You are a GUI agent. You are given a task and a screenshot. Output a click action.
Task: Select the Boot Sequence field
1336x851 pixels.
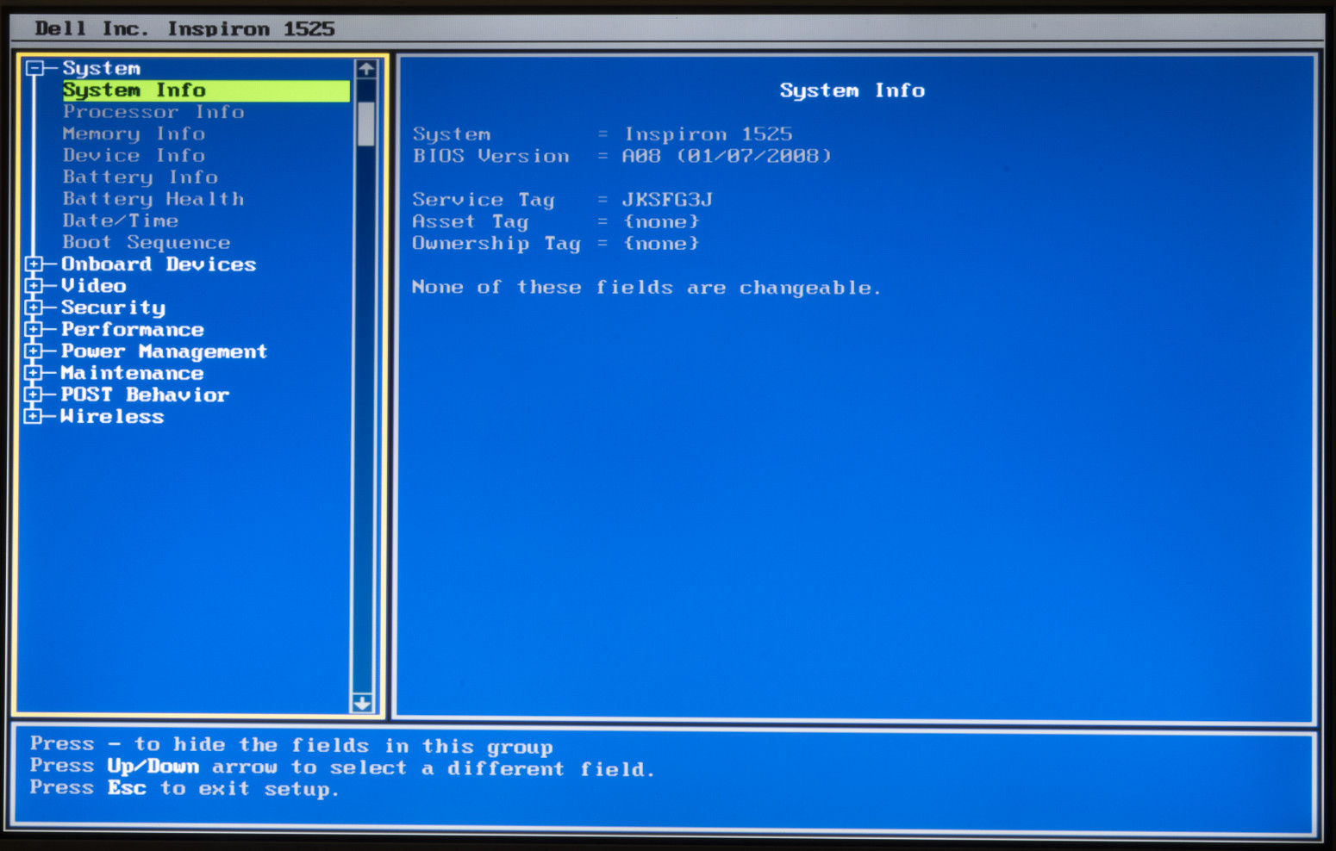(x=146, y=242)
